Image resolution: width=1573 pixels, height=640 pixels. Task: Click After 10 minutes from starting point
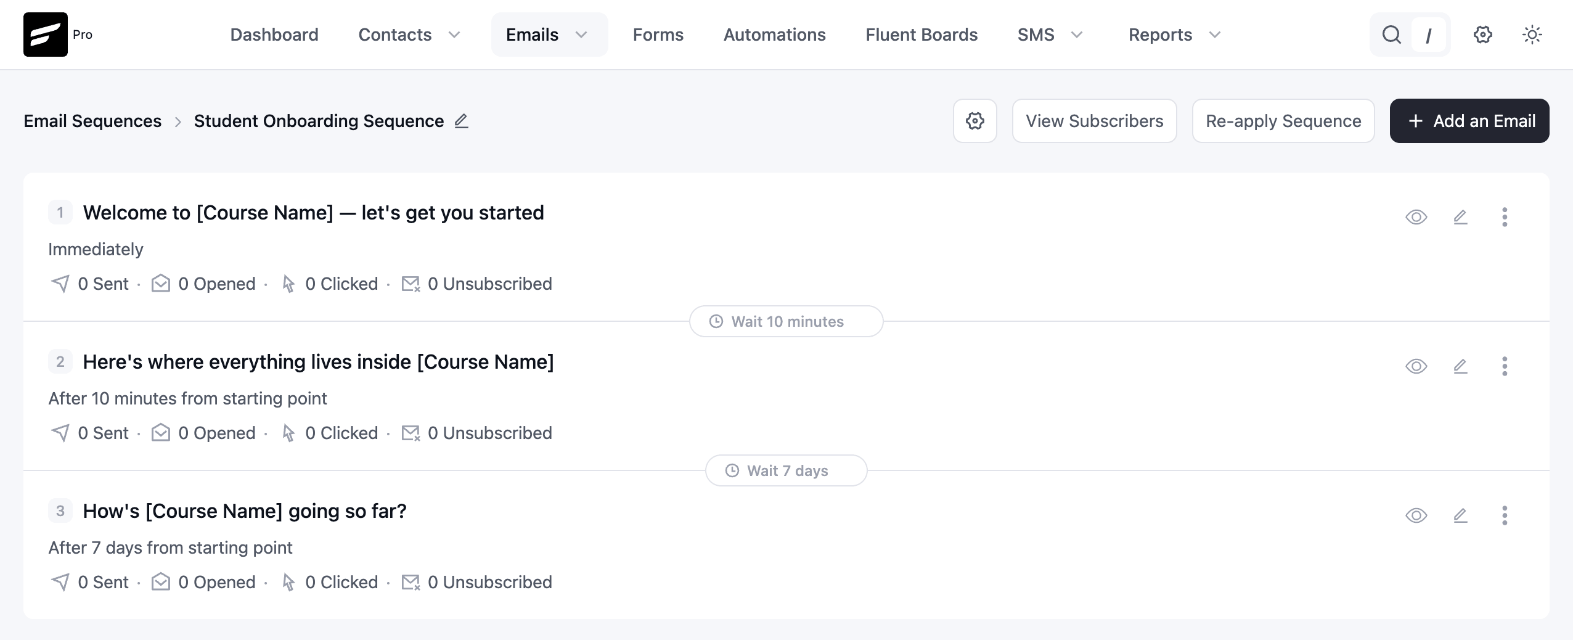(187, 398)
